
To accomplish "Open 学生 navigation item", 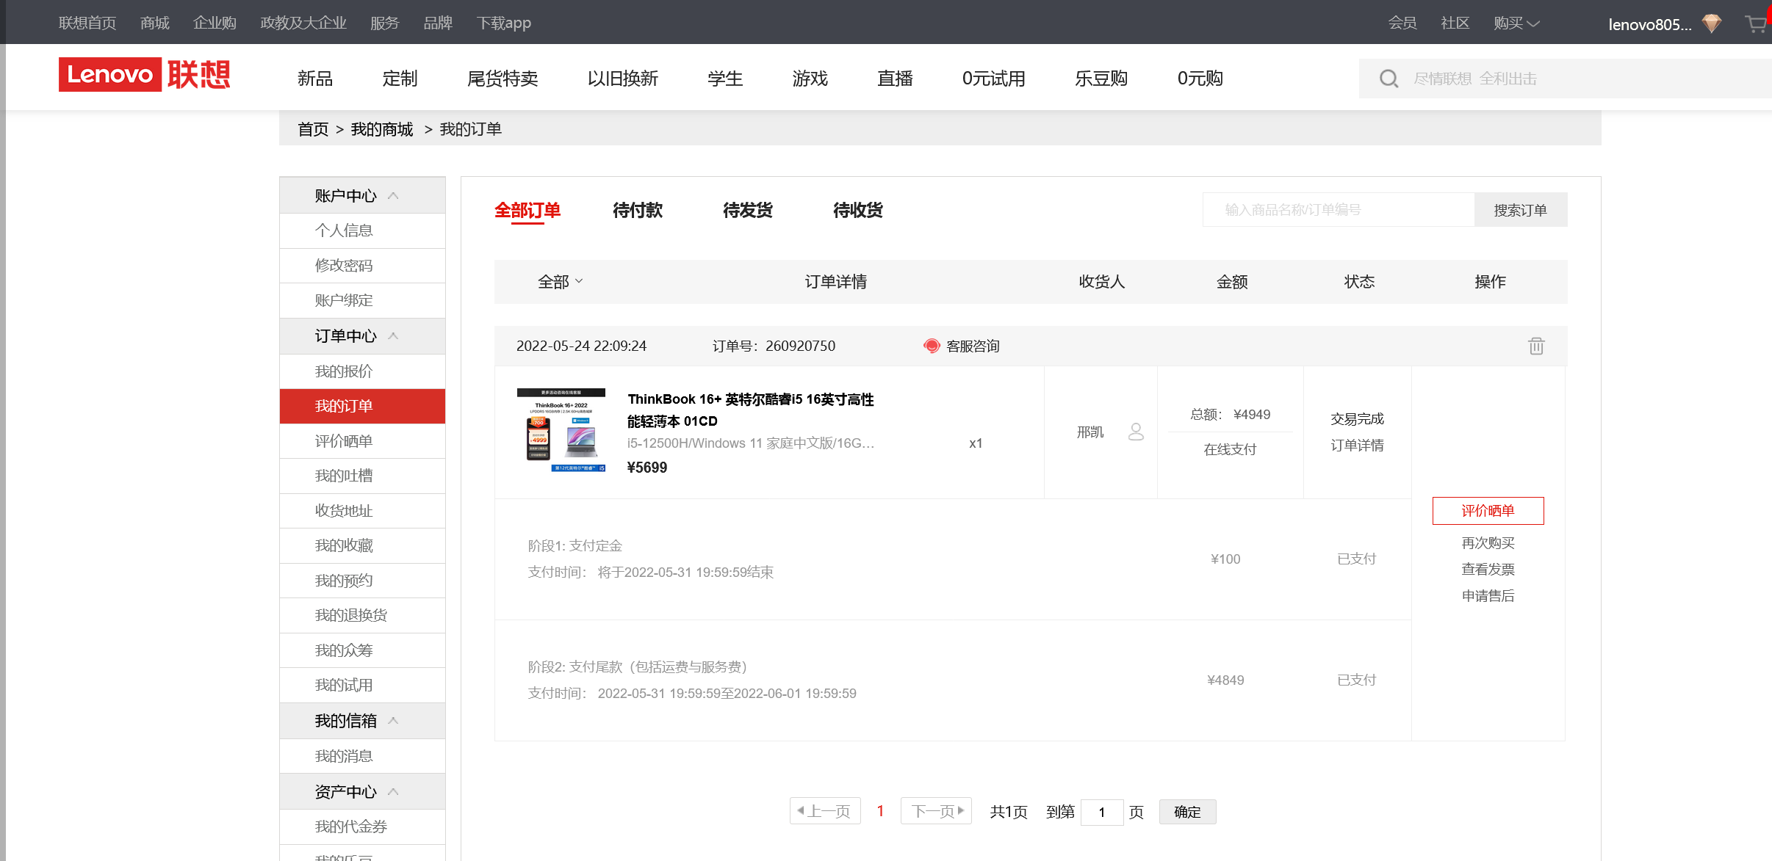I will pyautogui.click(x=725, y=79).
